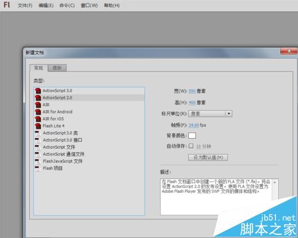Open the 背景颜色 white swatch
This screenshot has height=238, width=298.
(192, 136)
